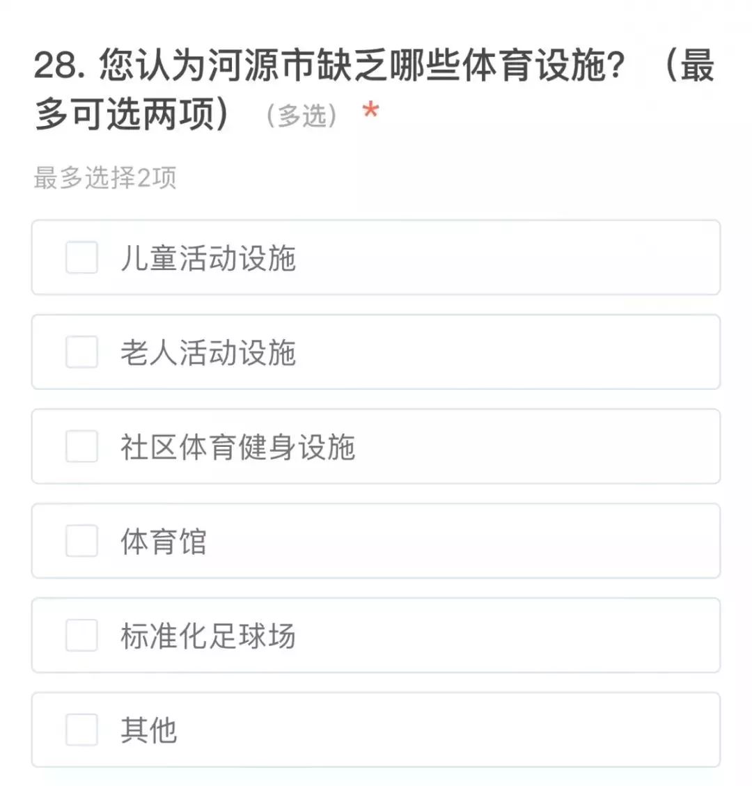Click the 您认为河源市缺乏哪些体育设施 question text

point(363,65)
